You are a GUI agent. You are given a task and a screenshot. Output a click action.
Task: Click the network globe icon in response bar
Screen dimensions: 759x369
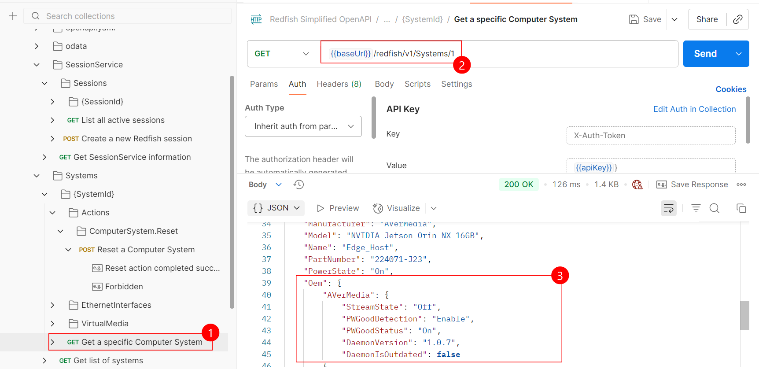[x=637, y=184]
